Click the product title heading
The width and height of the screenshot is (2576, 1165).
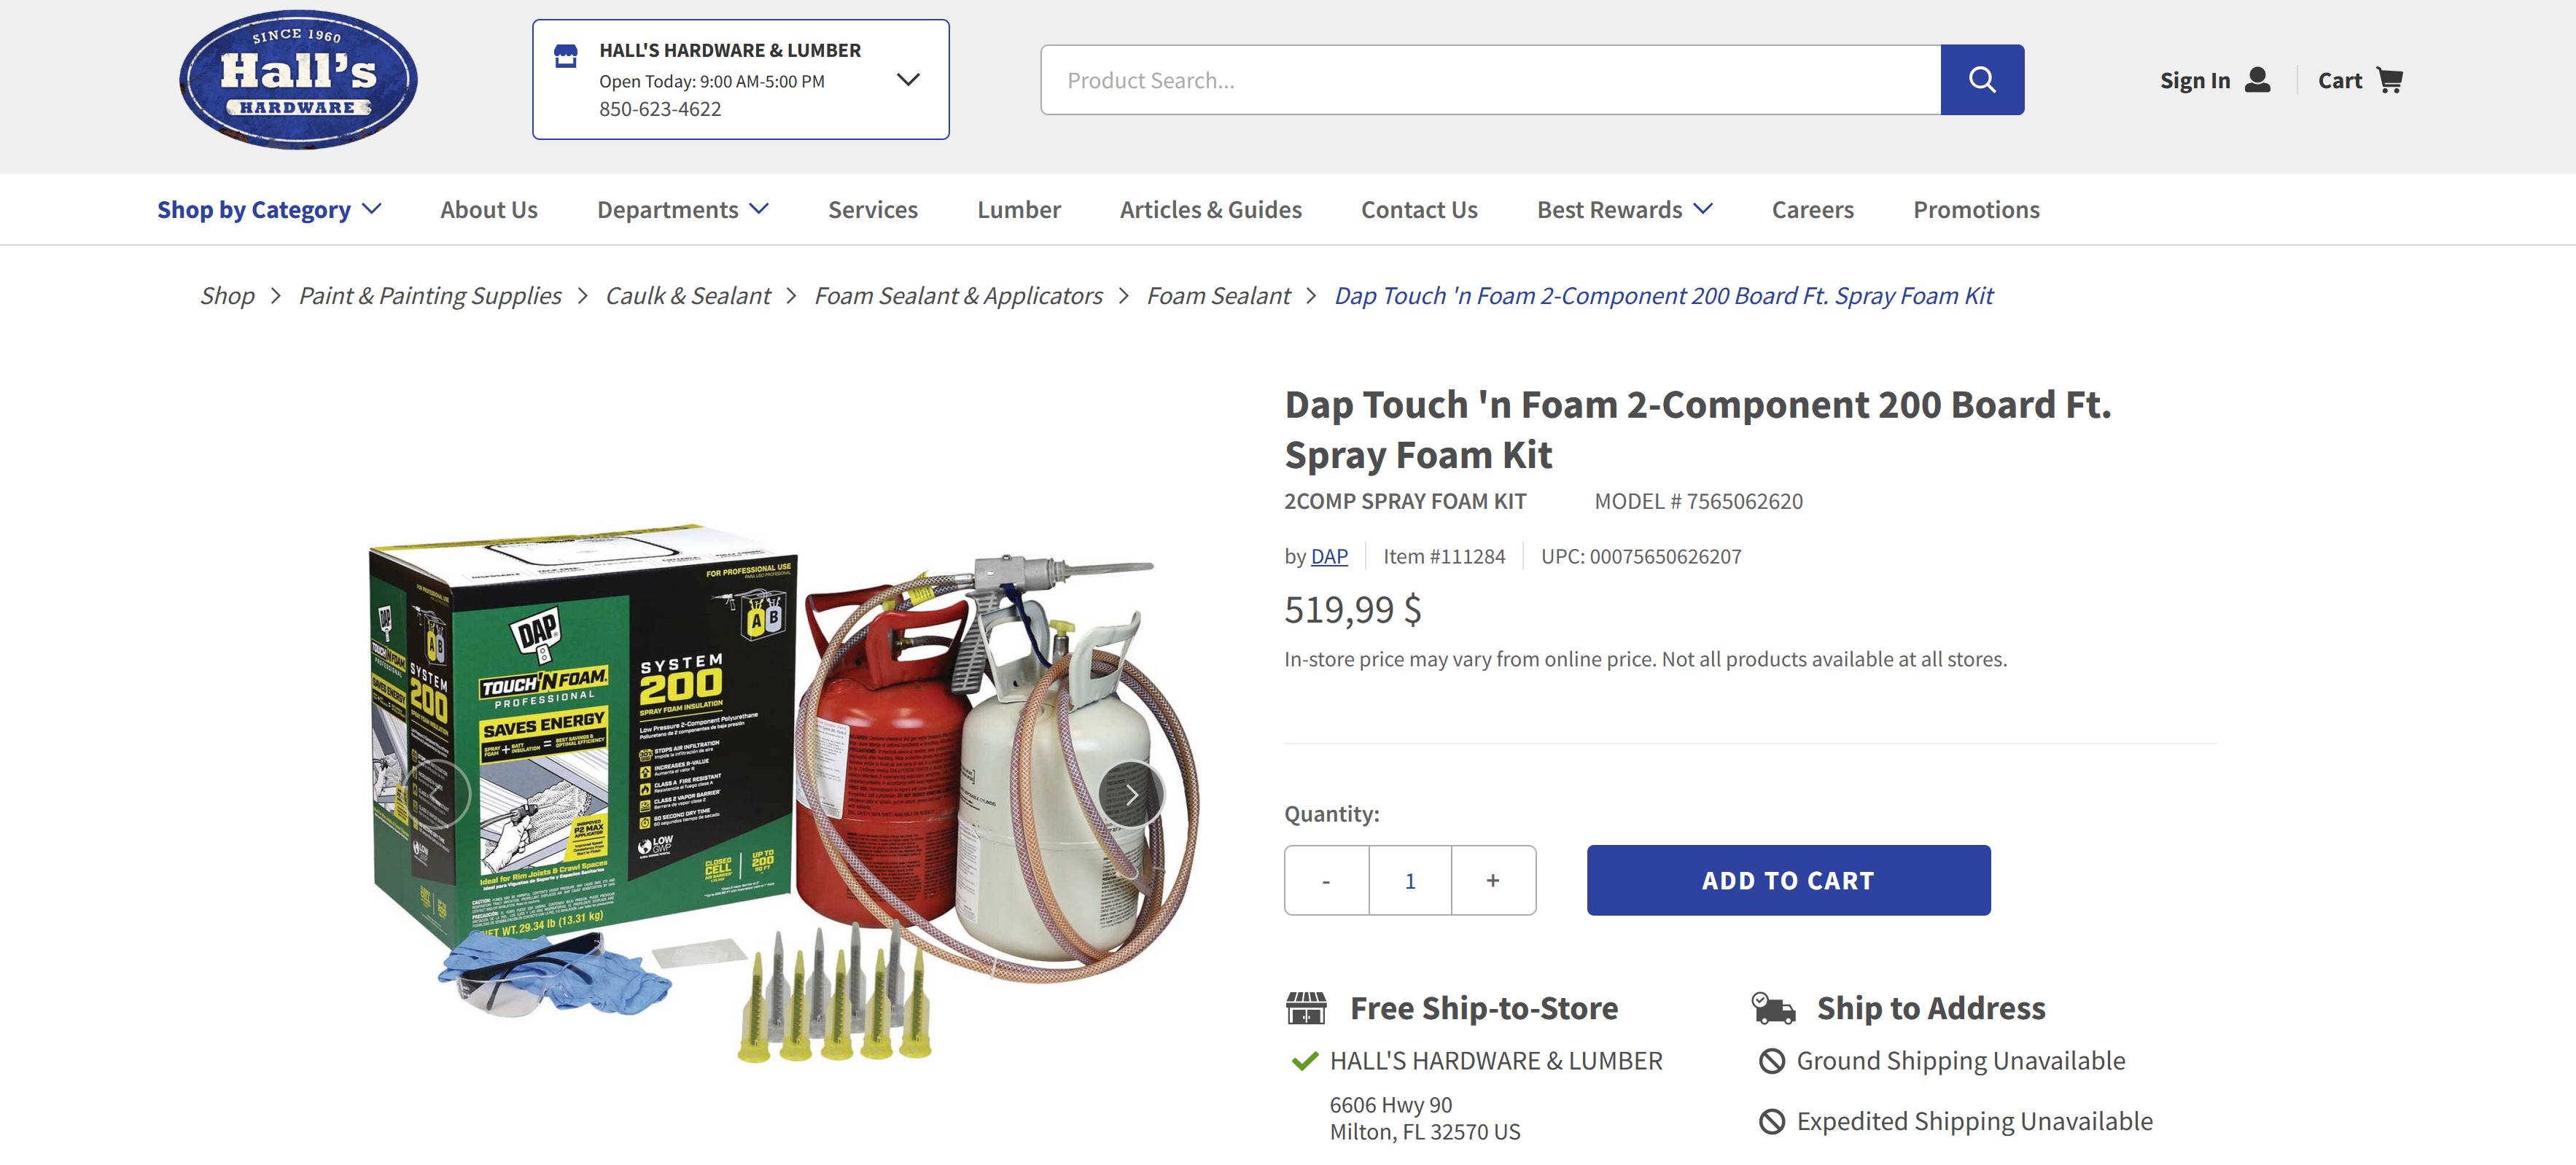pyautogui.click(x=1698, y=430)
